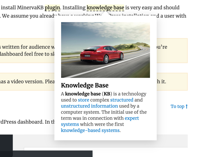This screenshot has width=197, height=157.
Task: Click the "systems" link after expert
Action: click(70, 124)
